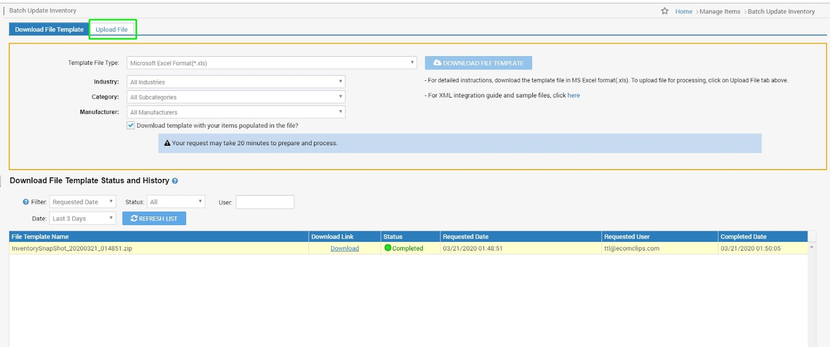
Task: Sort by File Template Name column
Action: [x=159, y=237]
